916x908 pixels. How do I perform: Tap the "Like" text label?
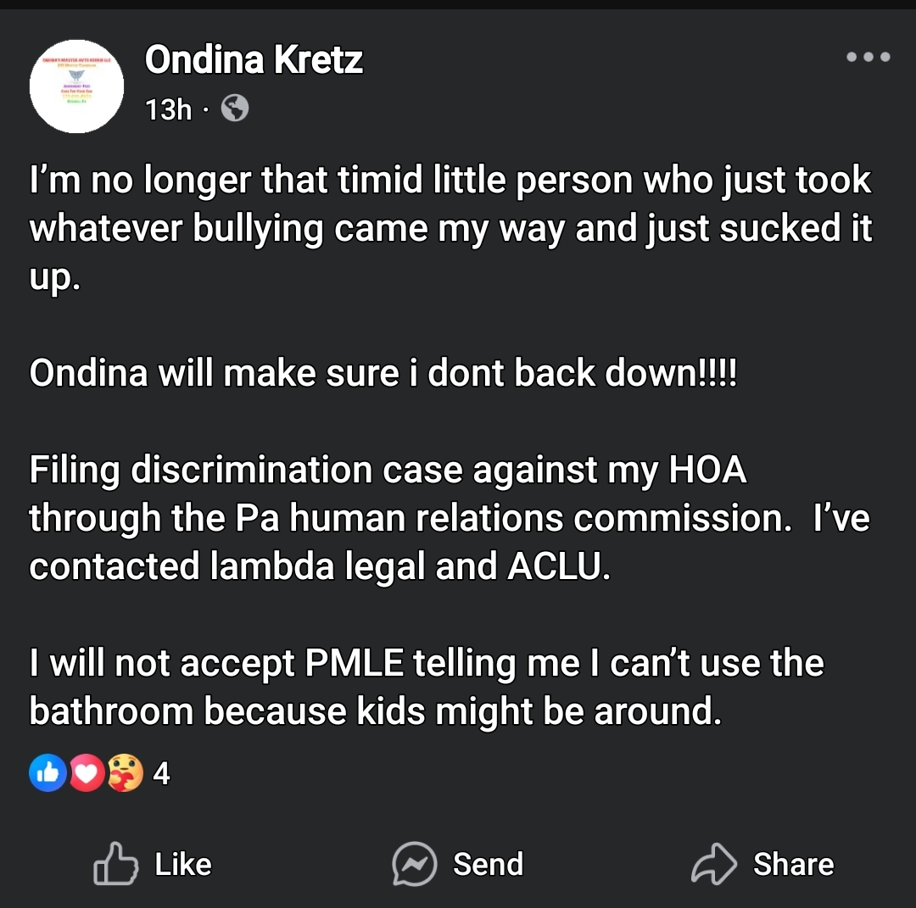[x=183, y=864]
